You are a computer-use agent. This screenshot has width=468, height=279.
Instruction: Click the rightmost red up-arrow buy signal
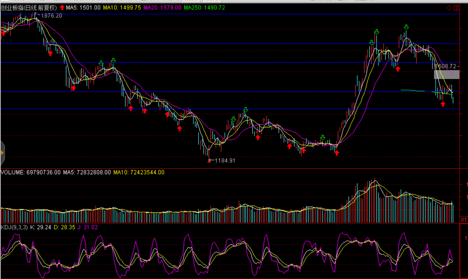coord(443,104)
